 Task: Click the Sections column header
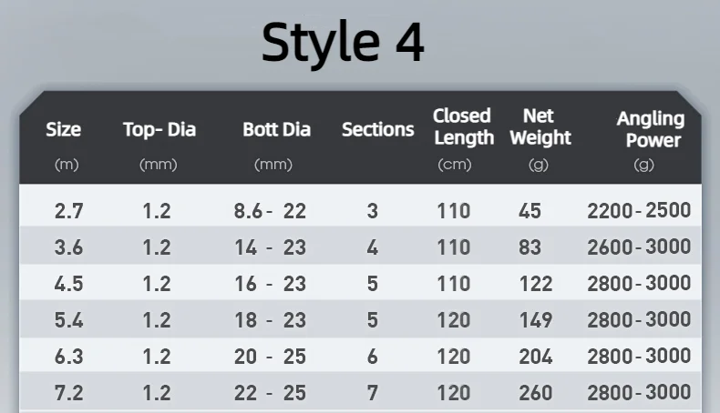pos(377,130)
